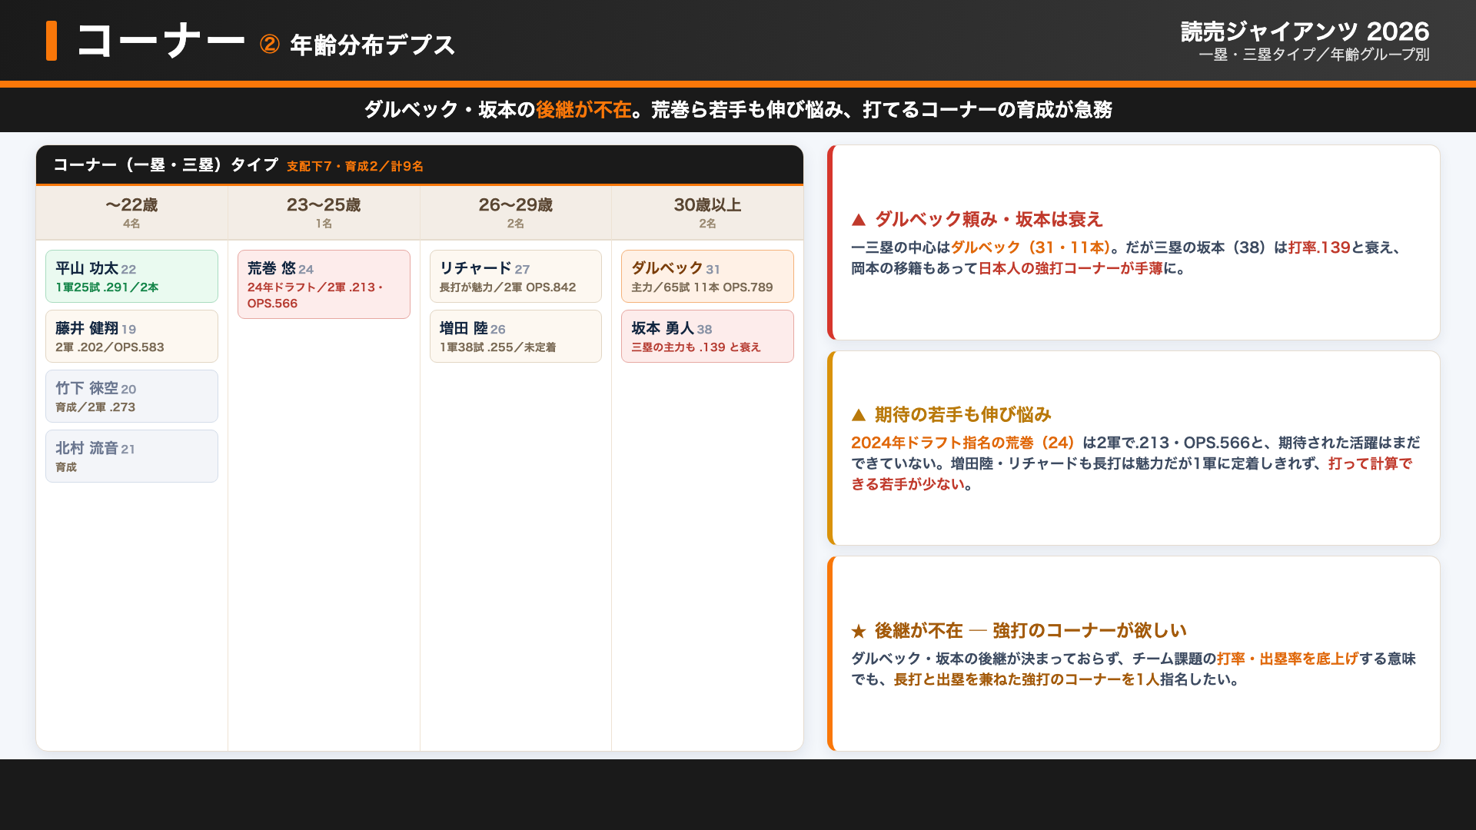Screen dimensions: 1476x830
Task: Click the 坂本 勇人 player card
Action: click(x=707, y=336)
